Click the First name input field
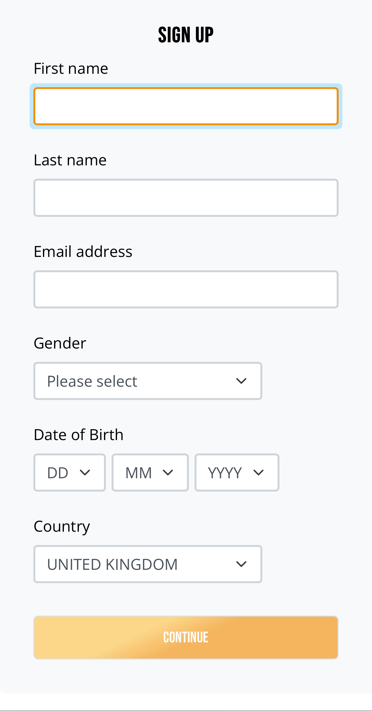The image size is (372, 711). (x=186, y=106)
